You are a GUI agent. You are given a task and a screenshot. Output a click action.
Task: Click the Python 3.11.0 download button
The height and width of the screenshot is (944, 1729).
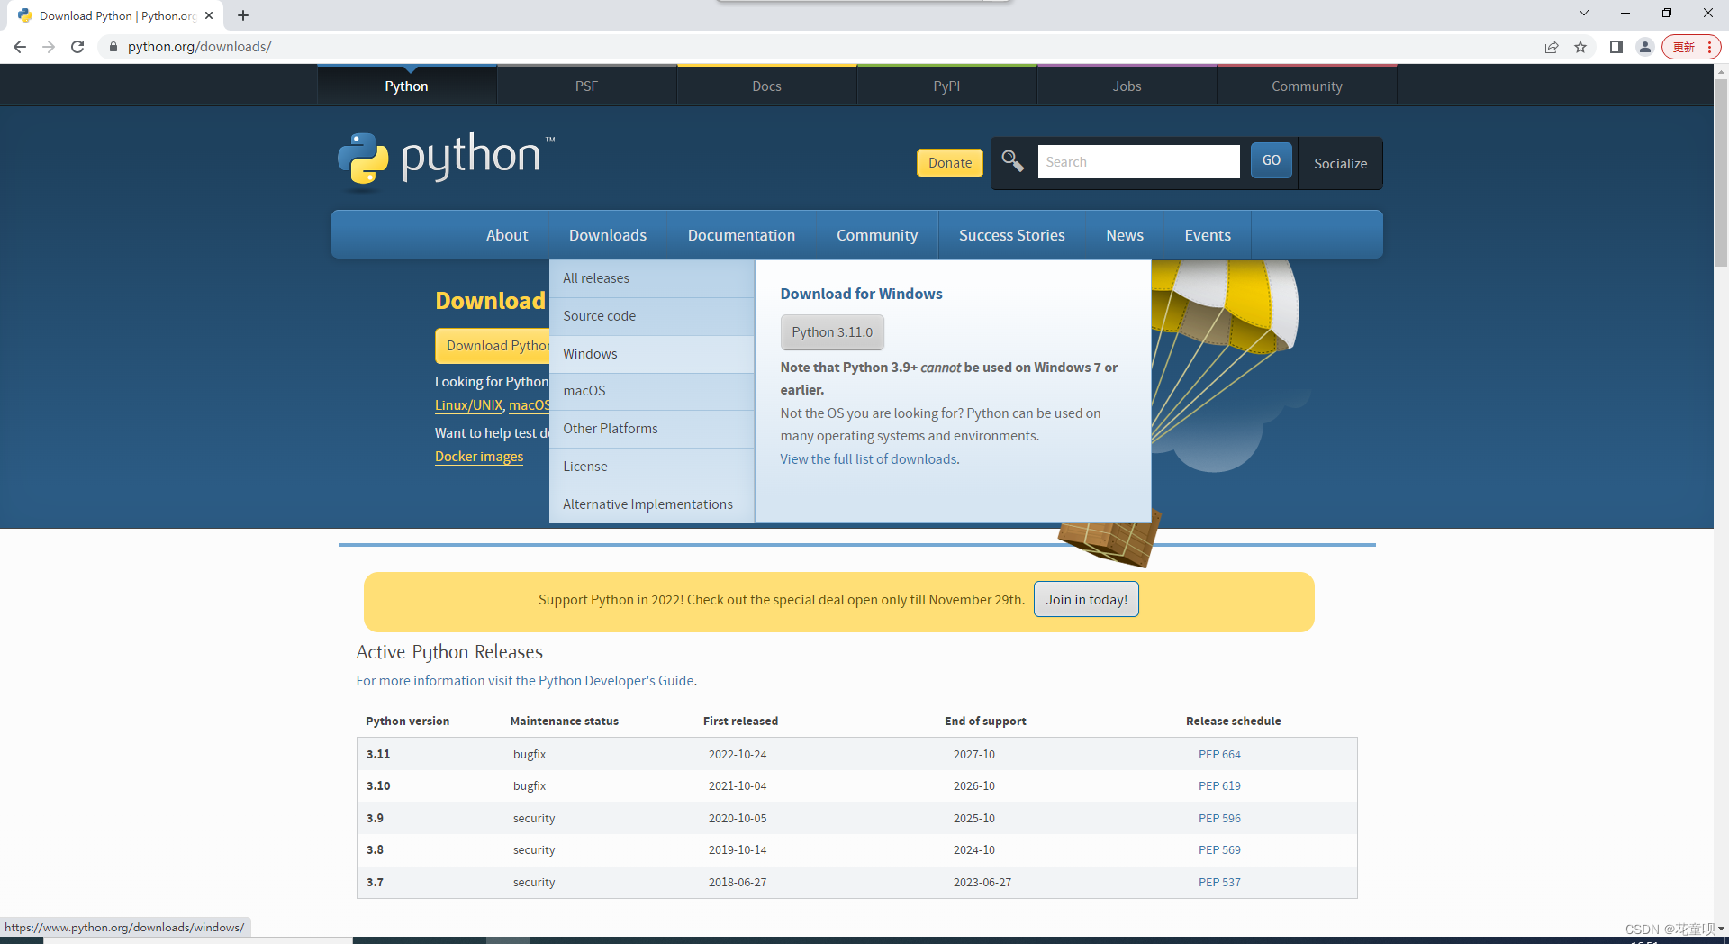[832, 332]
